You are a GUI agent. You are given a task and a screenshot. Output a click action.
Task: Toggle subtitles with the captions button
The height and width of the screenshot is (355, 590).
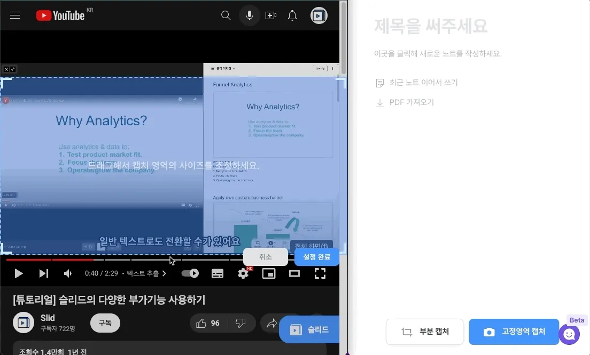click(x=218, y=273)
